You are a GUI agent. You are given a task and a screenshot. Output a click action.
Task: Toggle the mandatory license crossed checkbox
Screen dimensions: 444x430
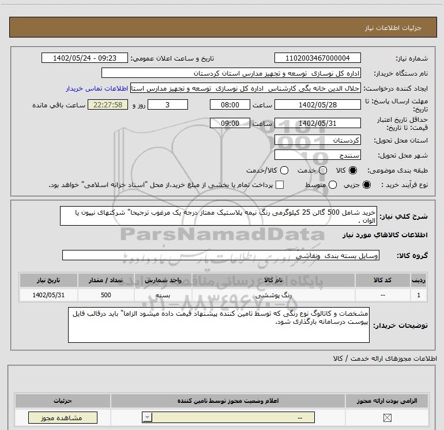[x=387, y=417]
